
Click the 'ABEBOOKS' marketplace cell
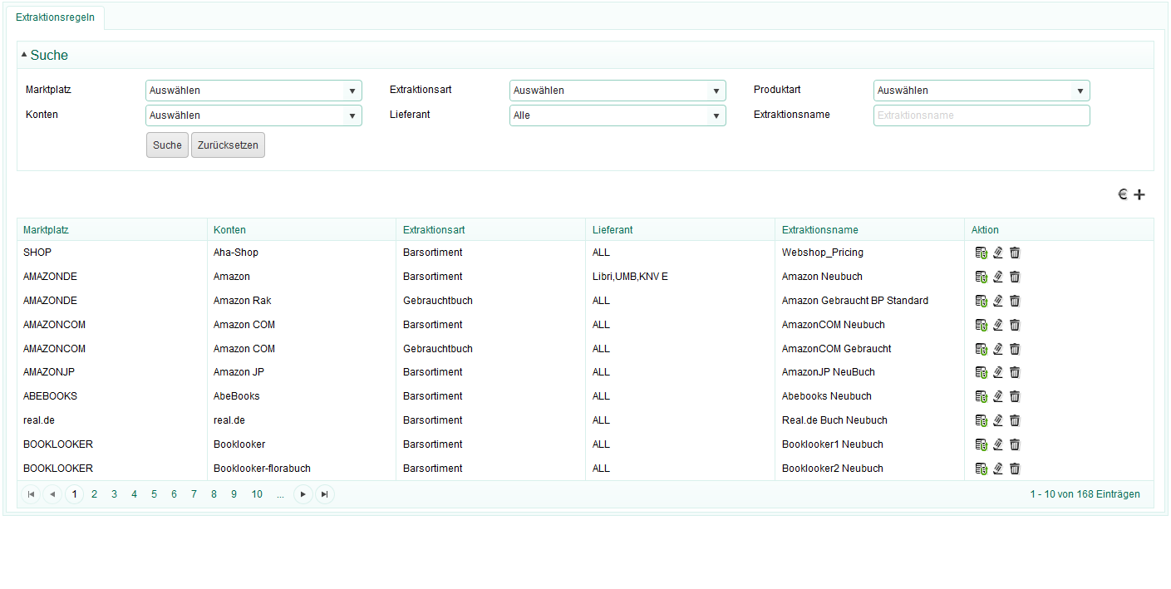coord(50,396)
